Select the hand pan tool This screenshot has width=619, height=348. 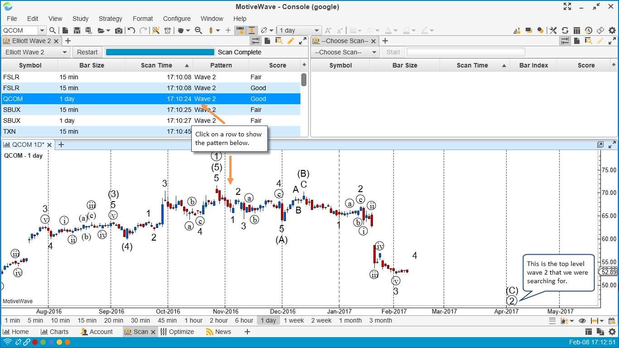pyautogui.click(x=182, y=30)
